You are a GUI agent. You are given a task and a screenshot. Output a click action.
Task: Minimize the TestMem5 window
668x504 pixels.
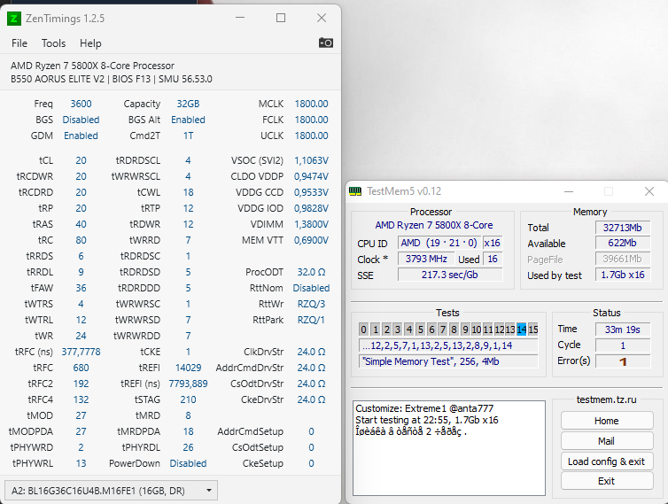(x=569, y=191)
